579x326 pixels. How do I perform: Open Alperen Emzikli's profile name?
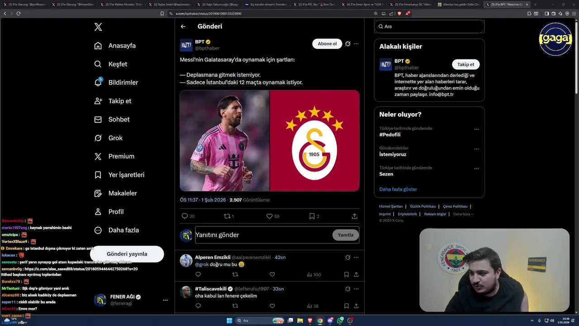pyautogui.click(x=213, y=257)
